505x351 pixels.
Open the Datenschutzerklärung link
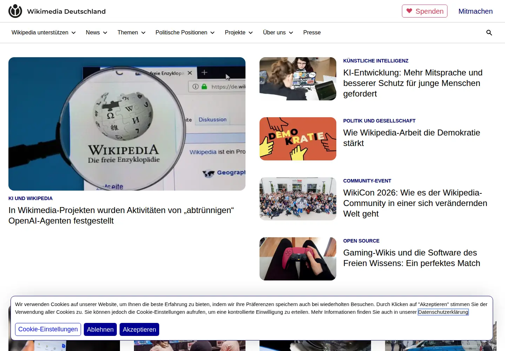pyautogui.click(x=443, y=312)
